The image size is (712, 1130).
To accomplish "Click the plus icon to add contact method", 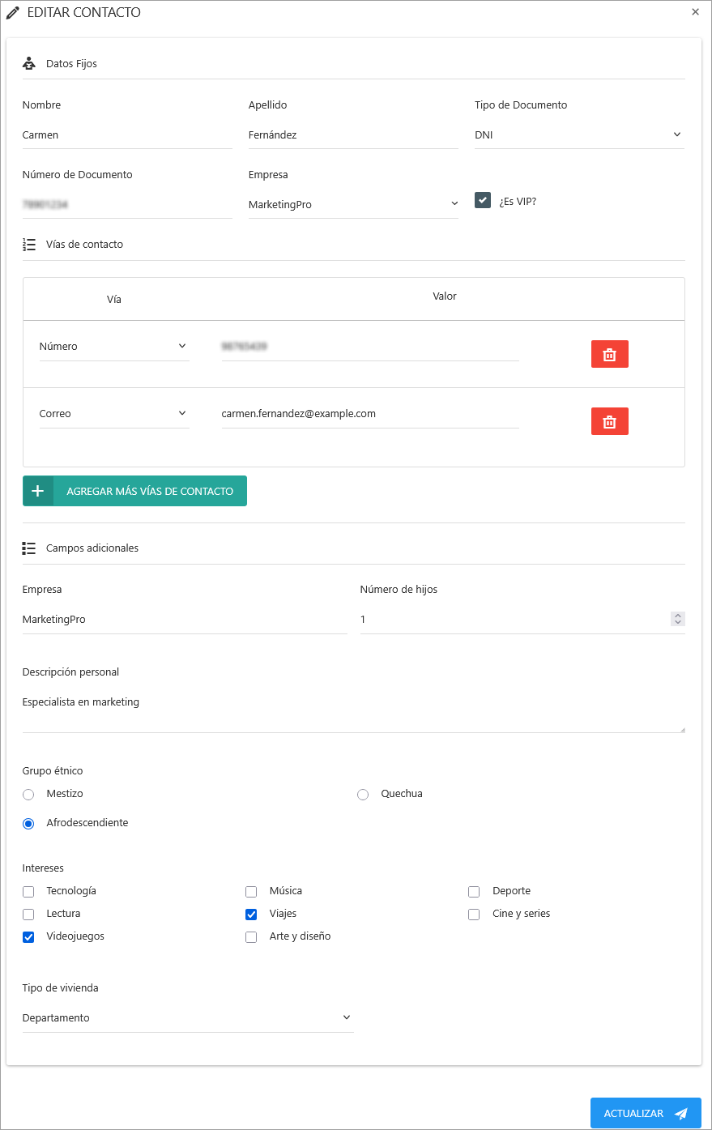I will pos(38,491).
